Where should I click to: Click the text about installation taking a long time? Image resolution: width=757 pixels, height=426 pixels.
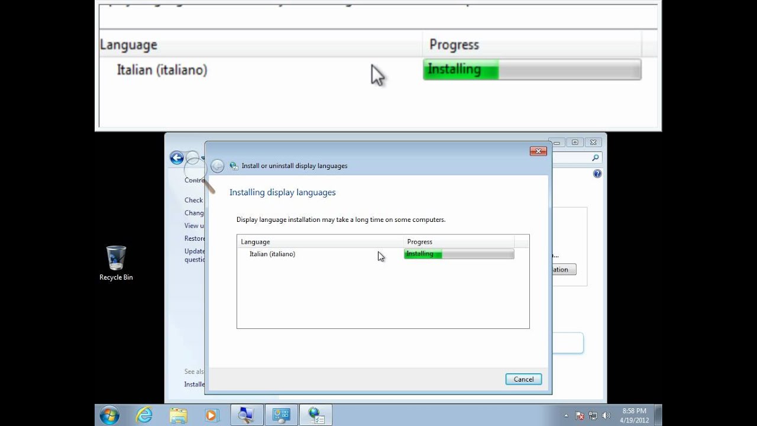tap(341, 220)
